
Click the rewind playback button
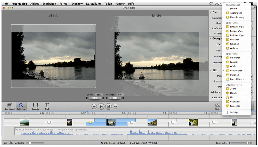94,106
